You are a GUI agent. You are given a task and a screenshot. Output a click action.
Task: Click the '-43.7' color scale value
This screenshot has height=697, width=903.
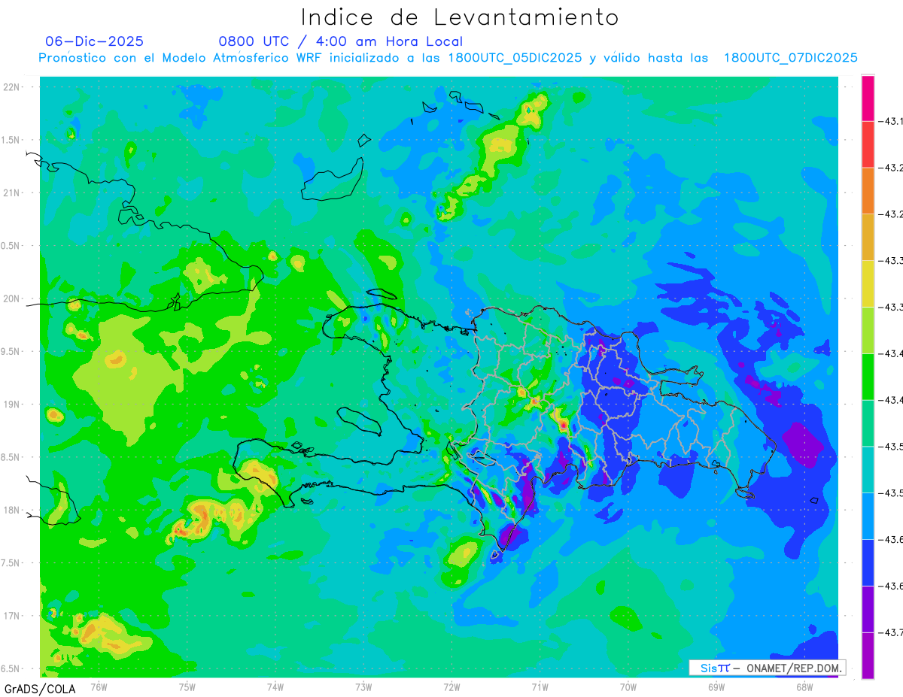(x=892, y=632)
